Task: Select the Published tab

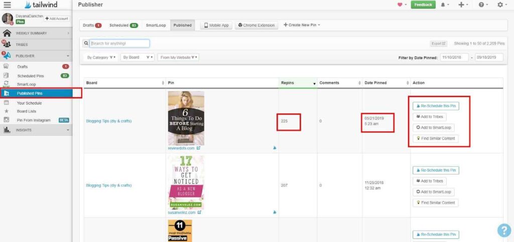Action: coord(183,25)
